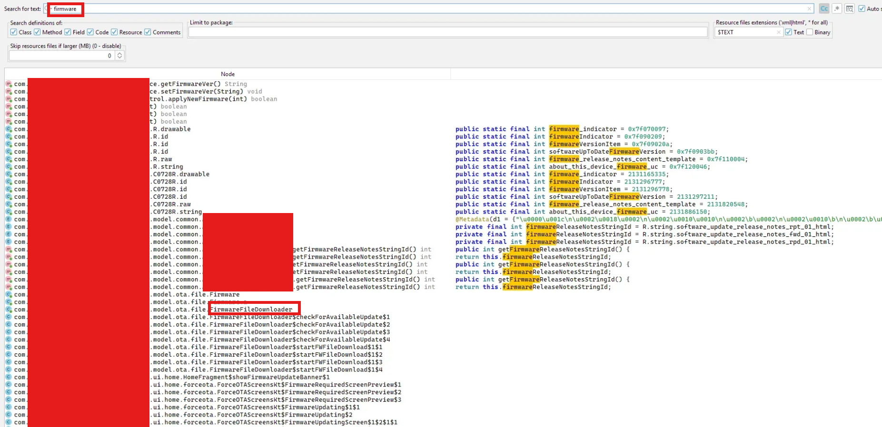The image size is (882, 427).
Task: Select applyNewFirmware(int) method result
Action: click(x=198, y=99)
